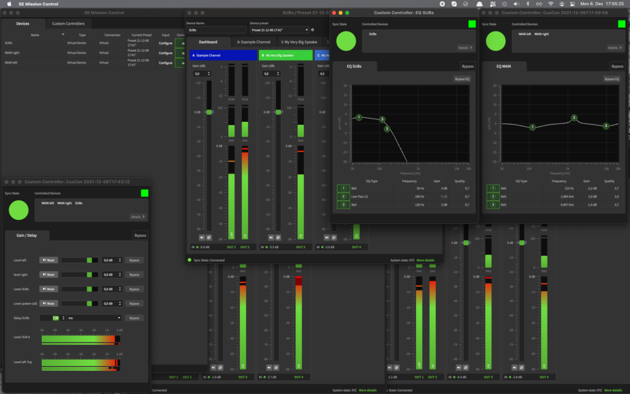Open the gear icon beside Device preset
630x394 pixels.
pos(313,30)
